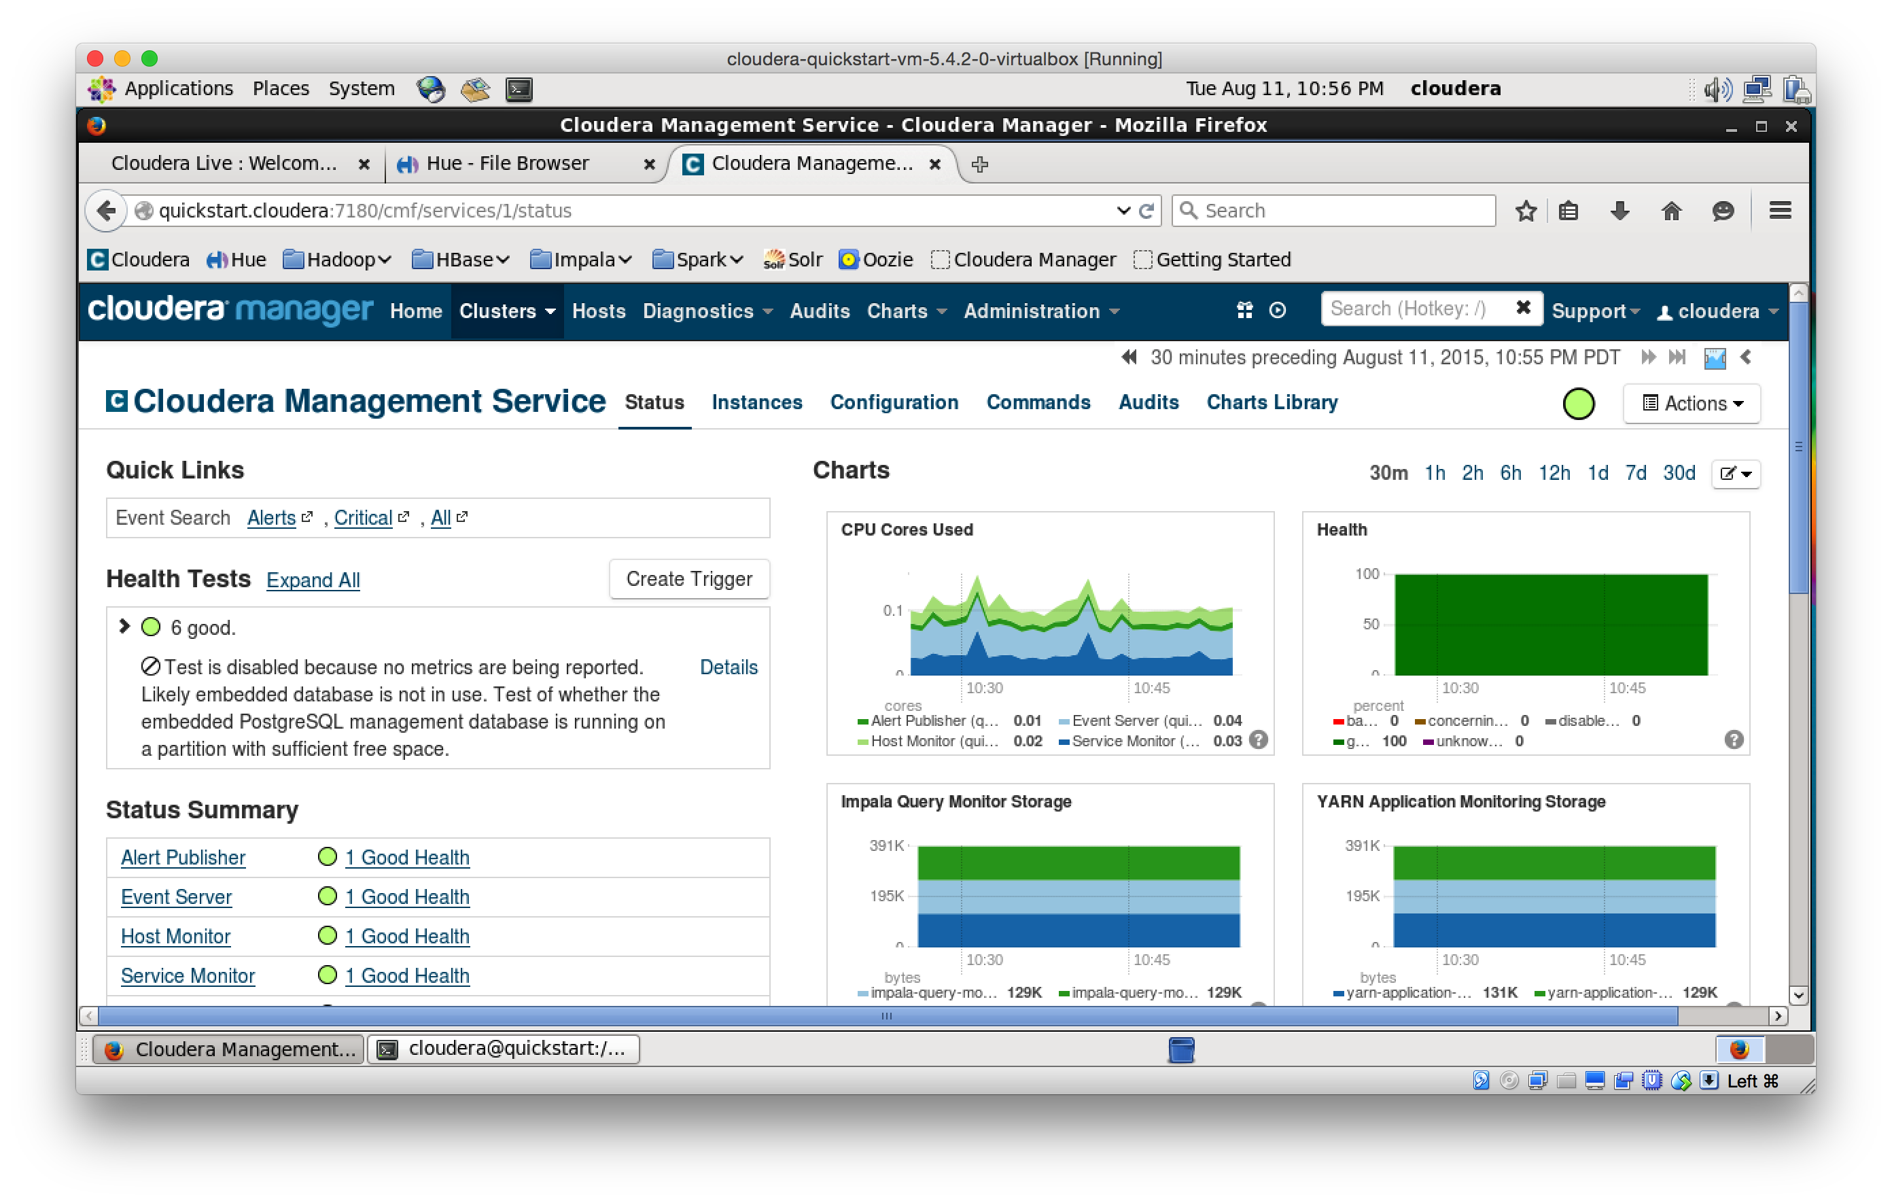Click the Firefox bookmark star icon
Screen dimensions: 1892x1203
coord(1525,211)
